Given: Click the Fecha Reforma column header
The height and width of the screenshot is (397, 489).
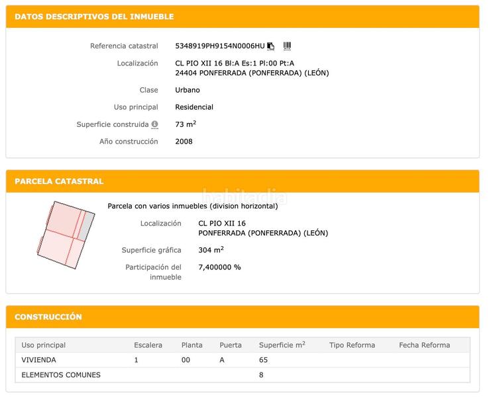Looking at the screenshot, I should [x=424, y=345].
